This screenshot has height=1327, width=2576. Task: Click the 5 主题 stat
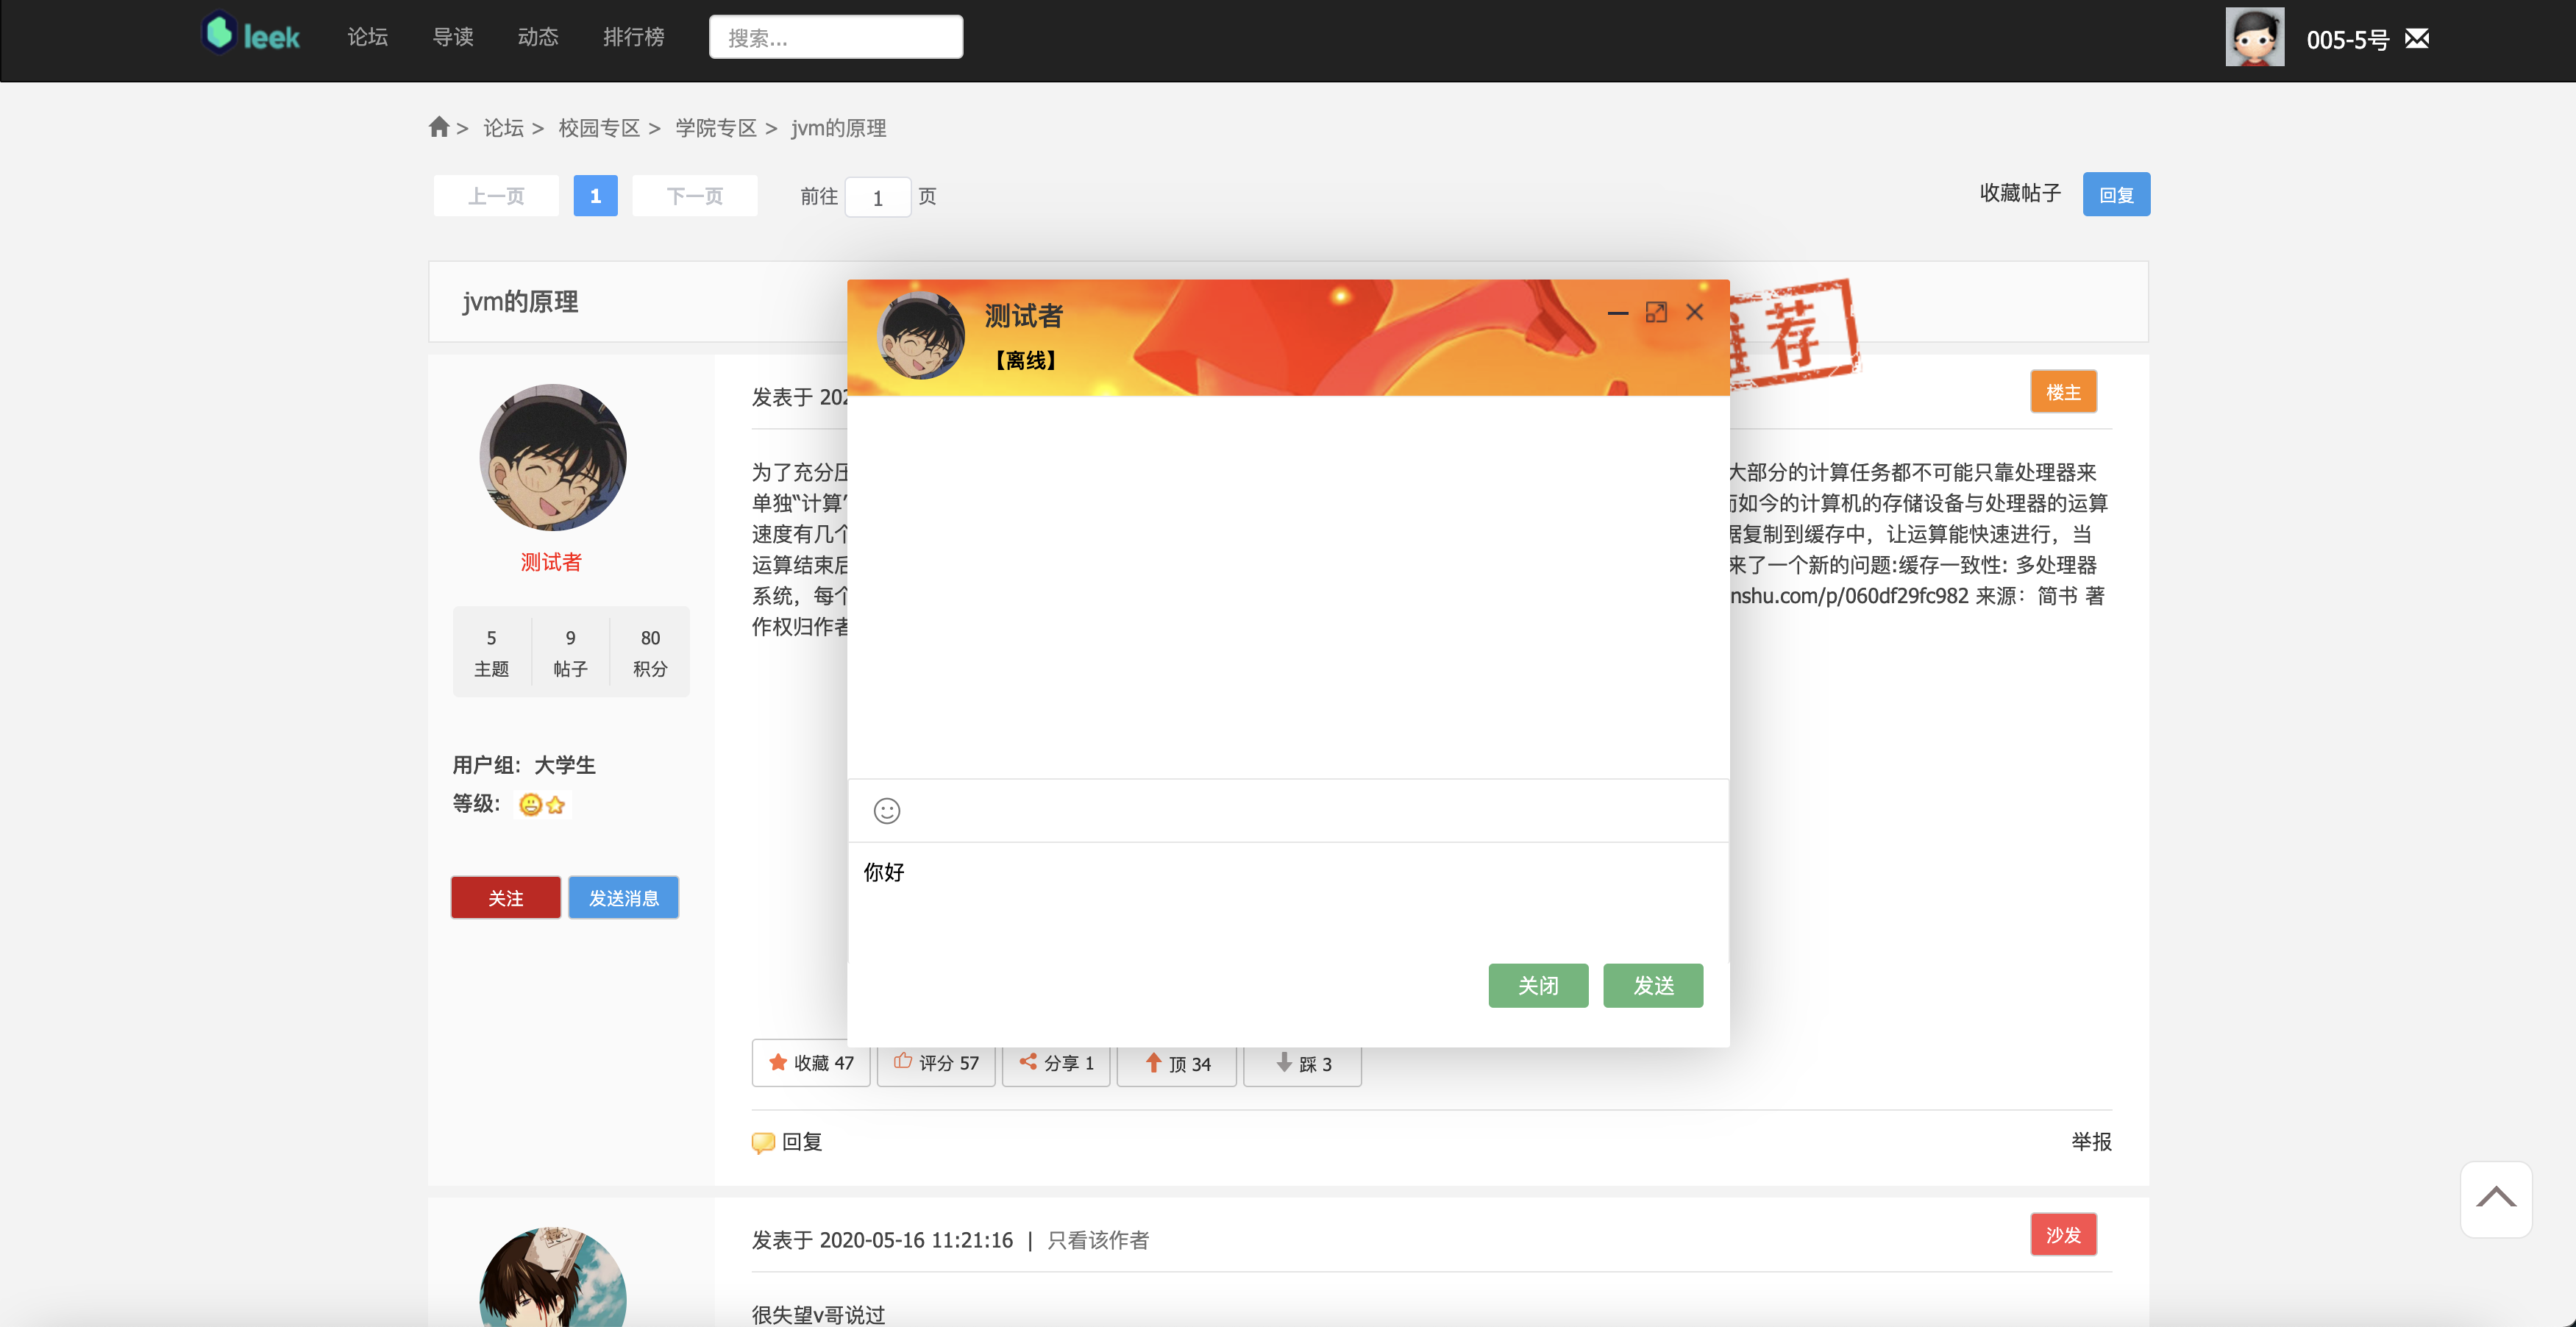click(491, 652)
